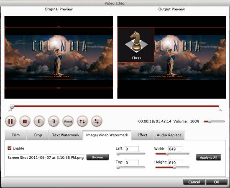Image resolution: width=230 pixels, height=188 pixels.
Task: Stop the video playback
Action: 25,121
